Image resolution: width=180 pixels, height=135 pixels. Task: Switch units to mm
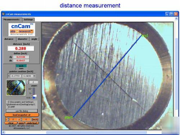click(x=21, y=68)
